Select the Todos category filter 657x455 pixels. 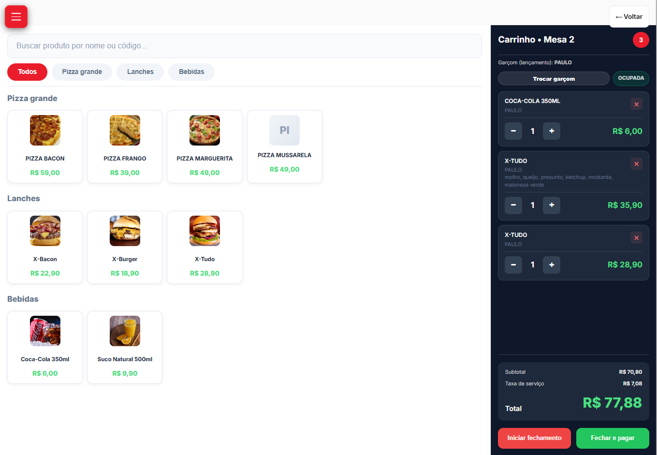(x=27, y=72)
